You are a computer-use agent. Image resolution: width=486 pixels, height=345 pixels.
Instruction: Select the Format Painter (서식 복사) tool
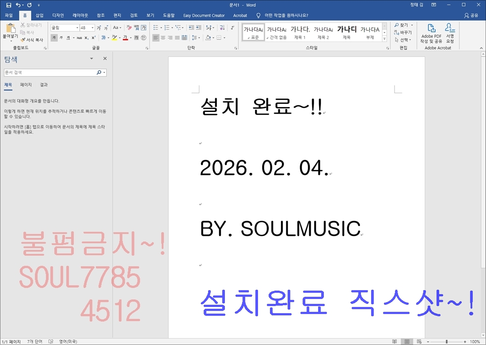tap(32, 40)
